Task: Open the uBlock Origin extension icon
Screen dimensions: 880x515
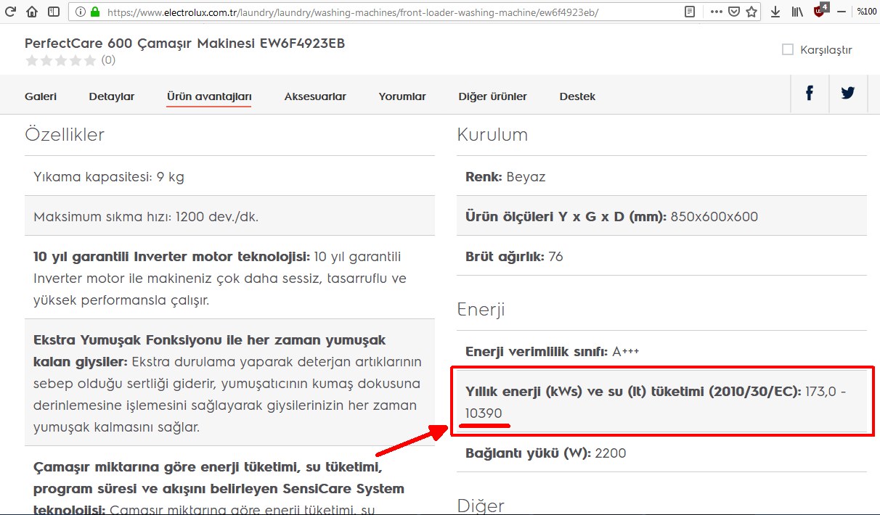Action: coord(820,11)
